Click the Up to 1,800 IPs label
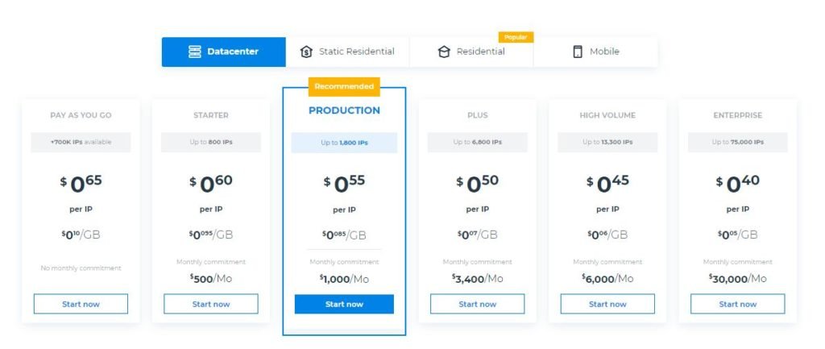 click(x=344, y=143)
